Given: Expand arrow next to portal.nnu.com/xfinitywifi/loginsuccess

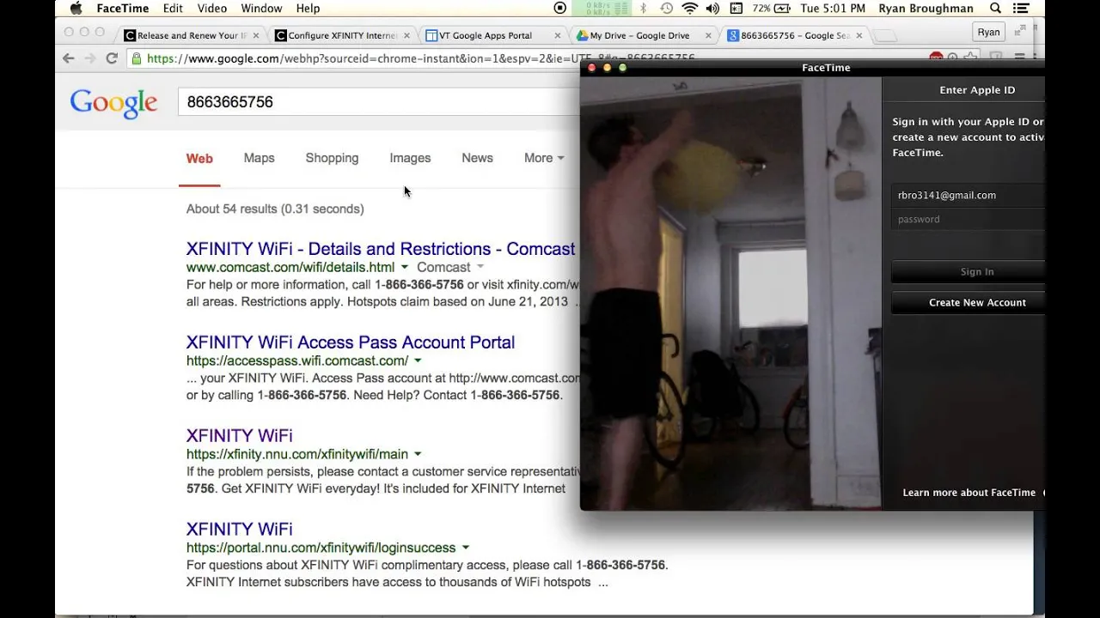Looking at the screenshot, I should (x=466, y=548).
